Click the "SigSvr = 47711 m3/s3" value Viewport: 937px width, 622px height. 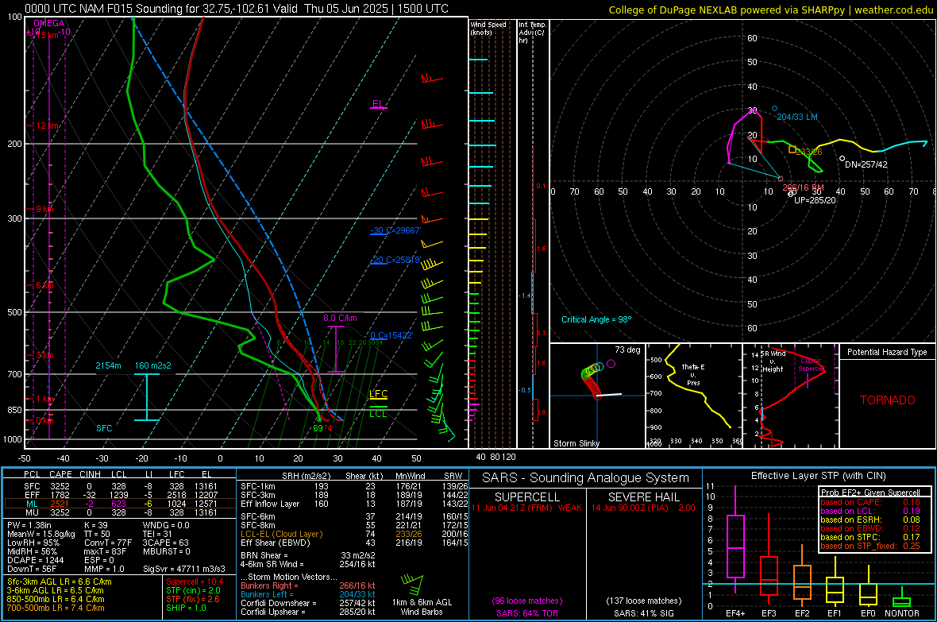[184, 569]
